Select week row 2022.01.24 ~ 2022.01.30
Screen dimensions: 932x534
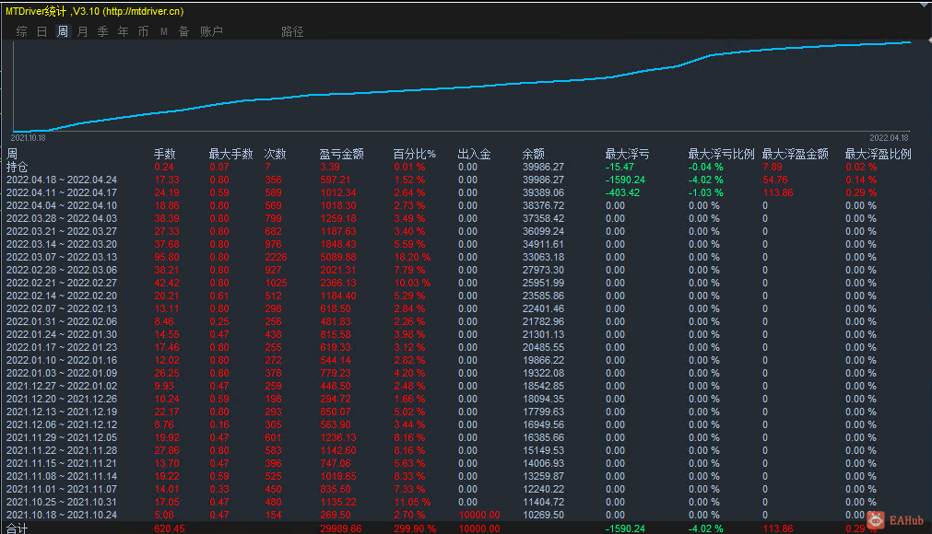(x=62, y=334)
